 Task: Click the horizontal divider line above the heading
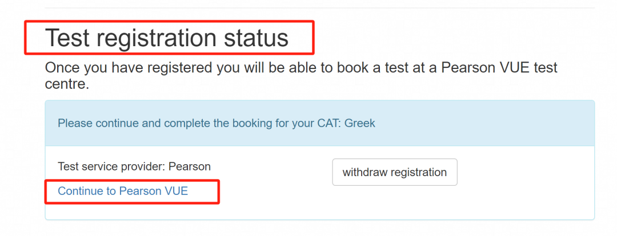tap(320, 8)
